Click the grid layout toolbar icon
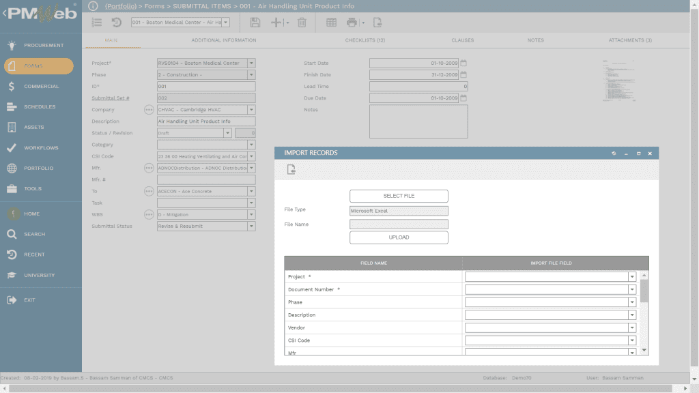Image resolution: width=699 pixels, height=393 pixels. [331, 23]
